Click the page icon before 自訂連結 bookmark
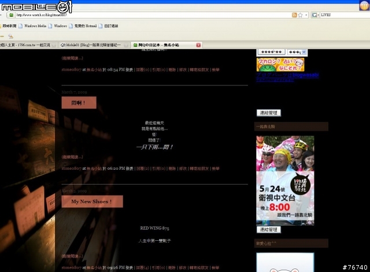Viewport: 370px width, 272px height. pos(101,26)
